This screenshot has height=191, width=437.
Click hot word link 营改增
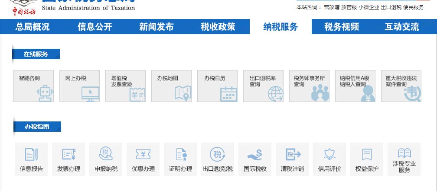click(x=332, y=7)
